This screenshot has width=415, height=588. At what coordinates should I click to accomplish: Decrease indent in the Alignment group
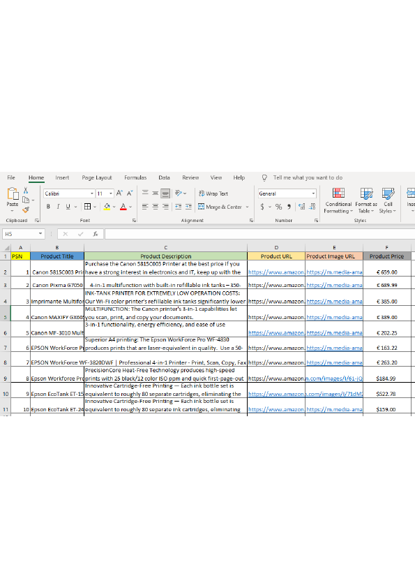click(x=179, y=207)
